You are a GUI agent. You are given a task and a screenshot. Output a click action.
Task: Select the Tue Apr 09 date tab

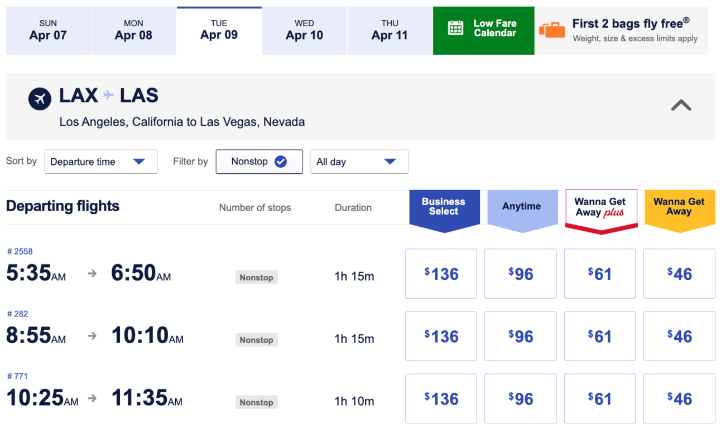tap(219, 31)
